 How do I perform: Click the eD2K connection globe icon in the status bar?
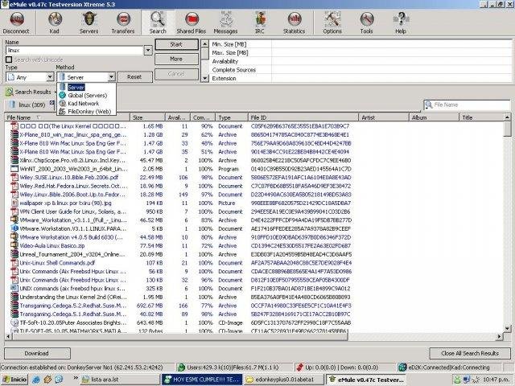pos(402,368)
